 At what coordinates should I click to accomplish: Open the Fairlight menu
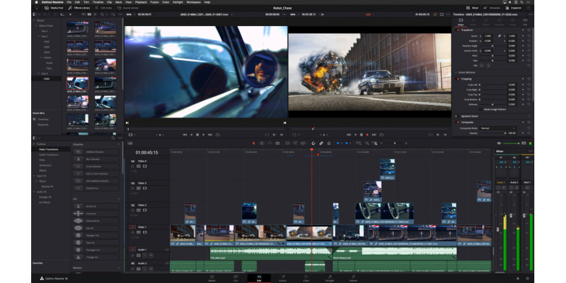178,2
